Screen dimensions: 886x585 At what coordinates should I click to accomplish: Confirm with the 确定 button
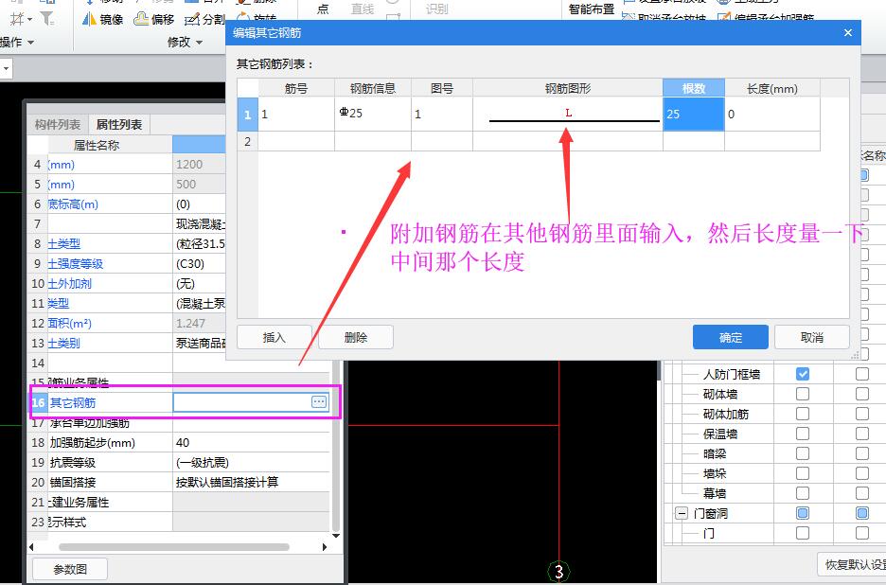tap(731, 337)
